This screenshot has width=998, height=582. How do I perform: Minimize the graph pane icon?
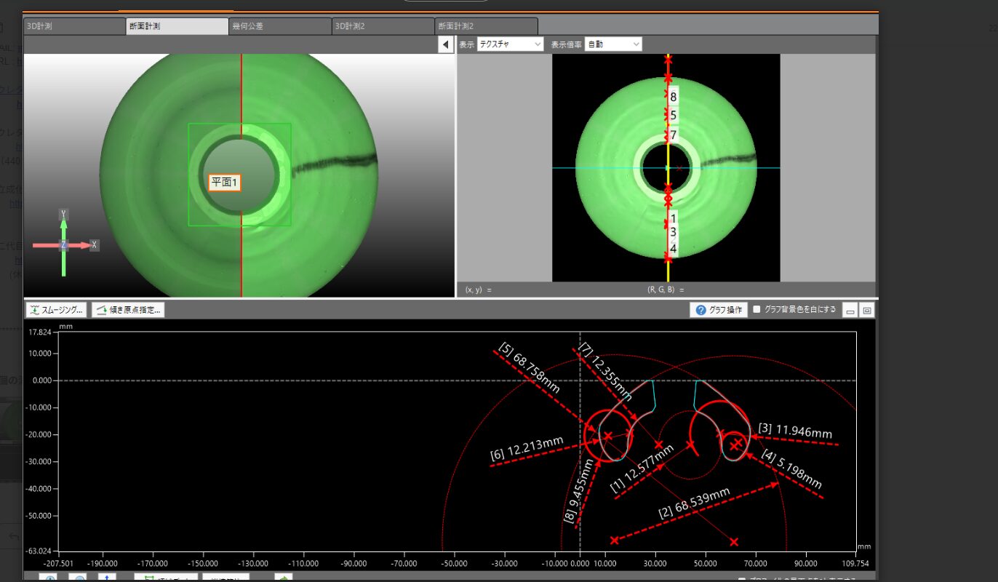pyautogui.click(x=850, y=311)
